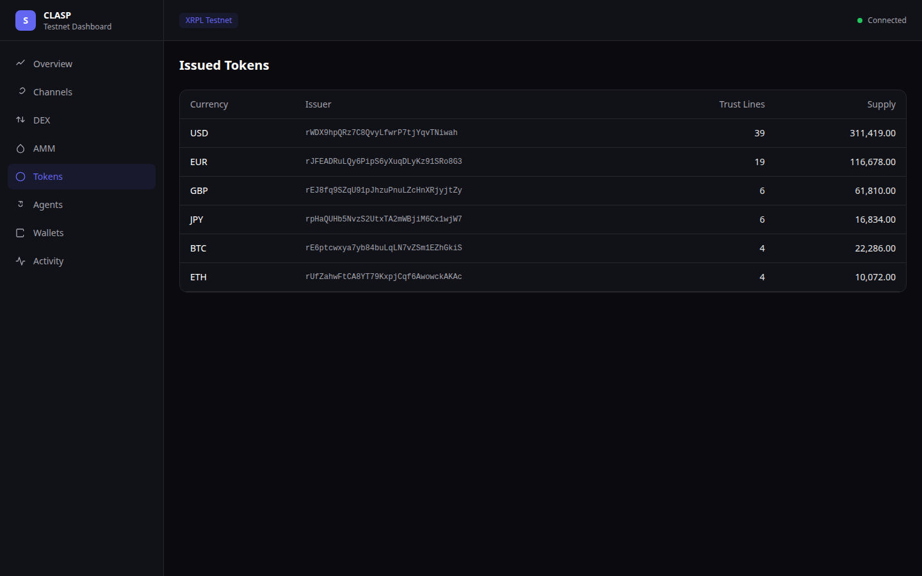Open the XRPL Testnet badge
This screenshot has width=922, height=576.
[x=208, y=20]
